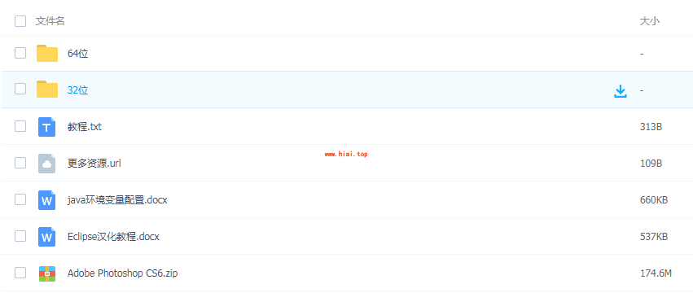Click the 32位 folder icon
Image resolution: width=693 pixels, height=306 pixels.
pyautogui.click(x=47, y=90)
